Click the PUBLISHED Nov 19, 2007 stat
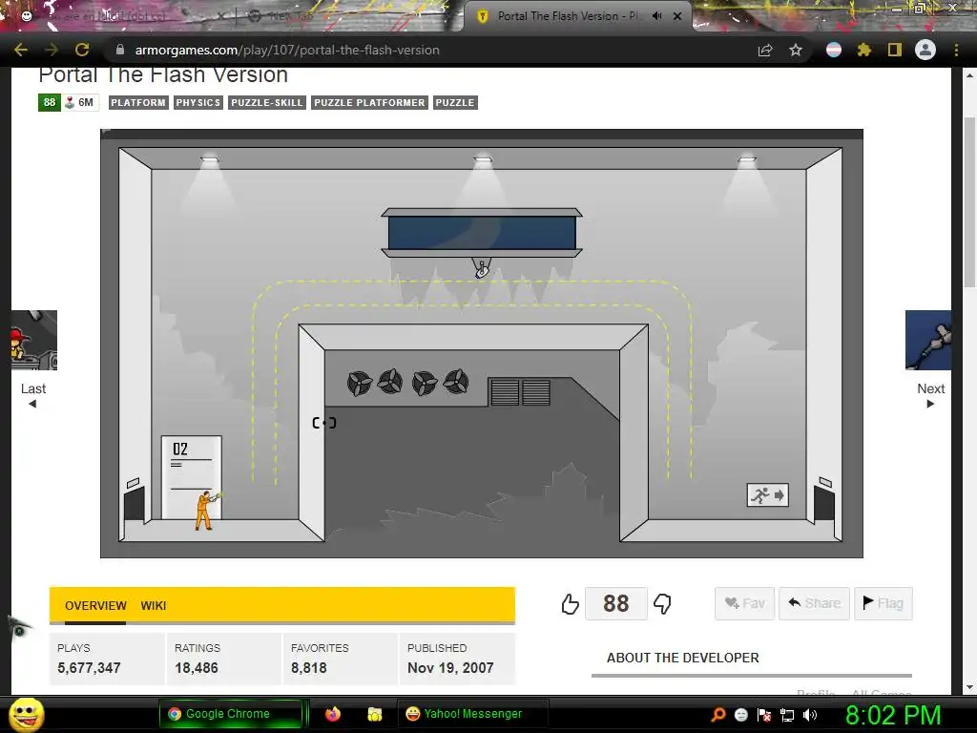 click(457, 659)
